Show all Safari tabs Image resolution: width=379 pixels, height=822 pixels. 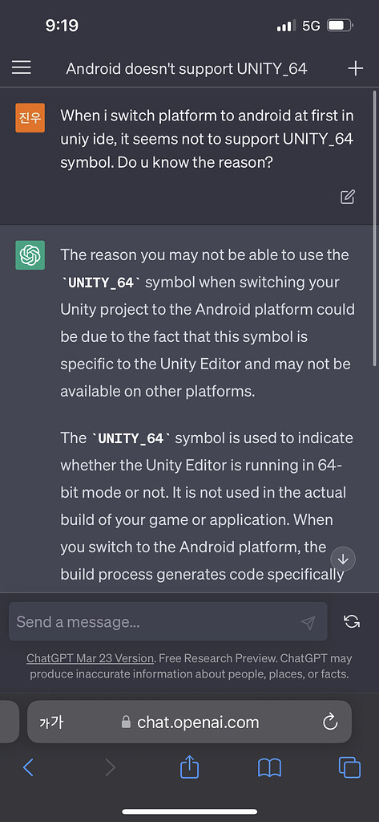[349, 768]
